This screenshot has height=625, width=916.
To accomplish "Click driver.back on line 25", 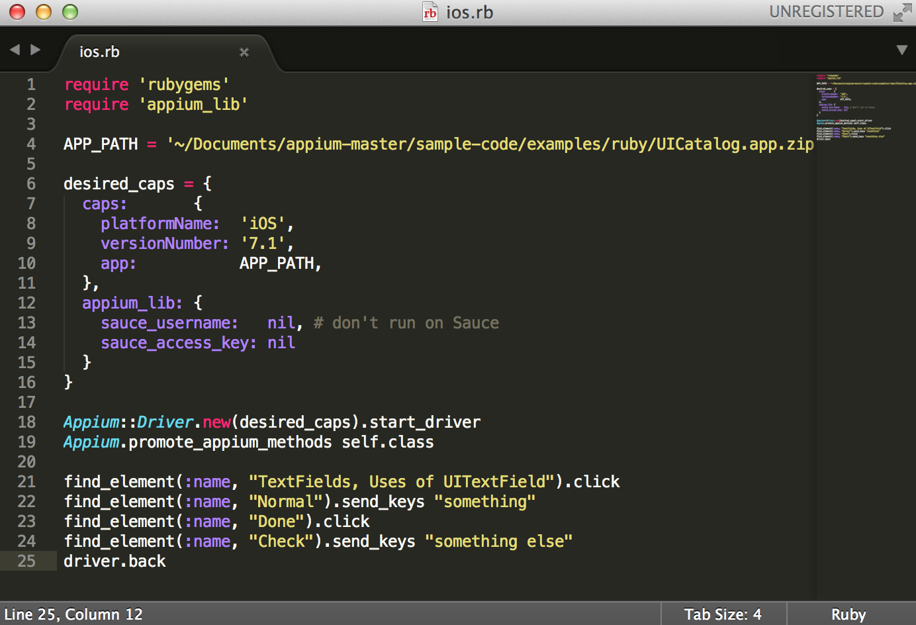I will (114, 561).
